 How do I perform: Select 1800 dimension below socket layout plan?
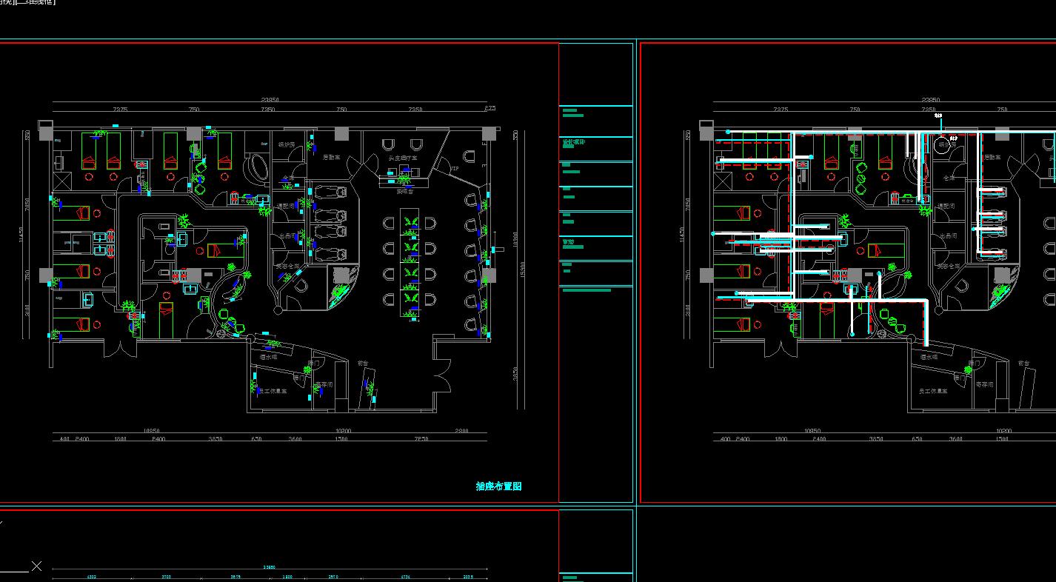tap(119, 439)
